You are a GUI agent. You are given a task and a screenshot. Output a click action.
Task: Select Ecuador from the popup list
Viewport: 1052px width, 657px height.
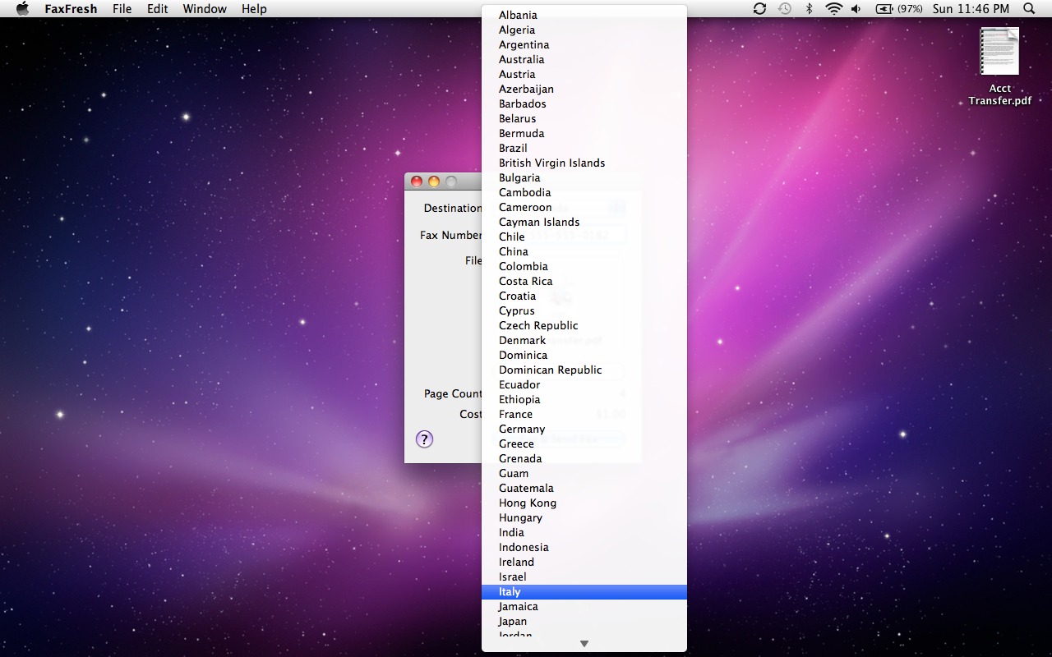pos(584,384)
